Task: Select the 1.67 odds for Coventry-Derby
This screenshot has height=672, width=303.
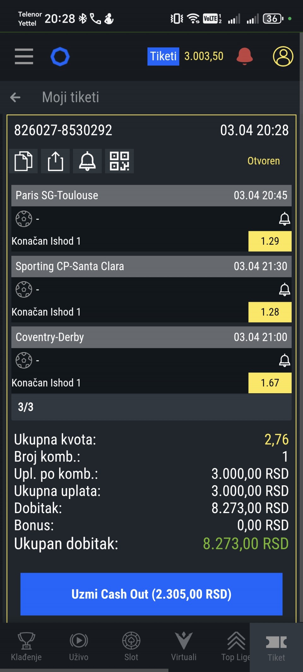Action: tap(270, 383)
